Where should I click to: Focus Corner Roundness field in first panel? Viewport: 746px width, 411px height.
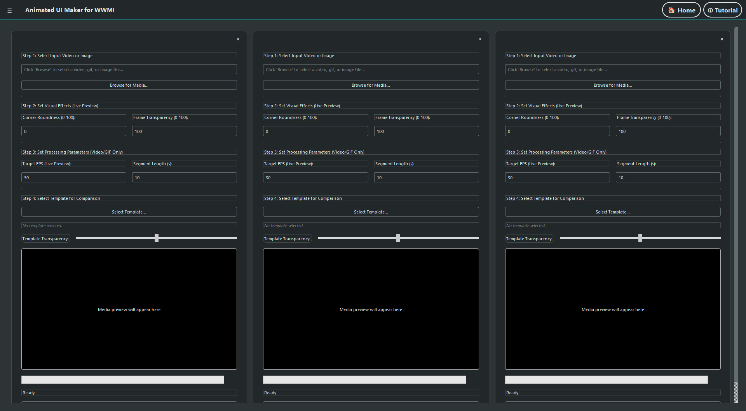point(74,131)
